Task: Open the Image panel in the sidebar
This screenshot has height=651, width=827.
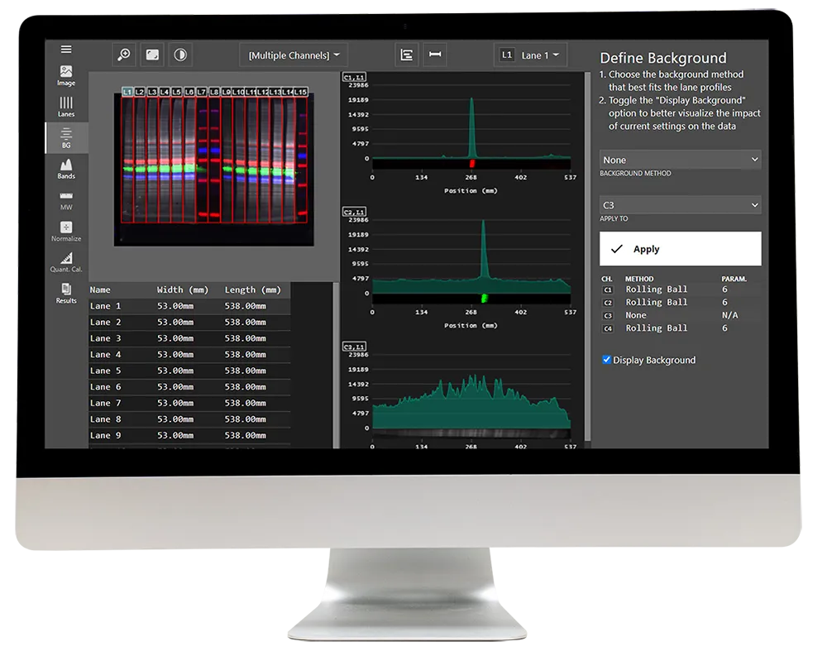Action: click(x=65, y=76)
